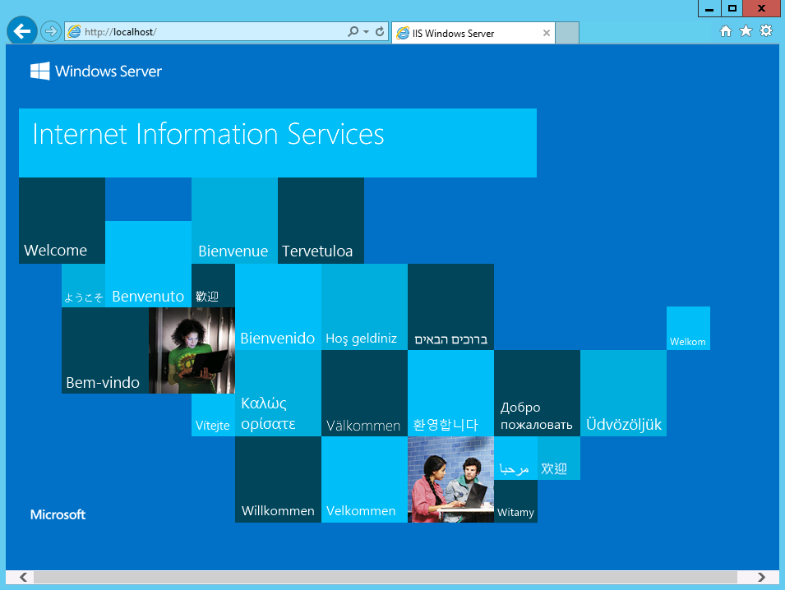Click the horizontal scrollbar left arrow
785x590 pixels.
click(22, 578)
